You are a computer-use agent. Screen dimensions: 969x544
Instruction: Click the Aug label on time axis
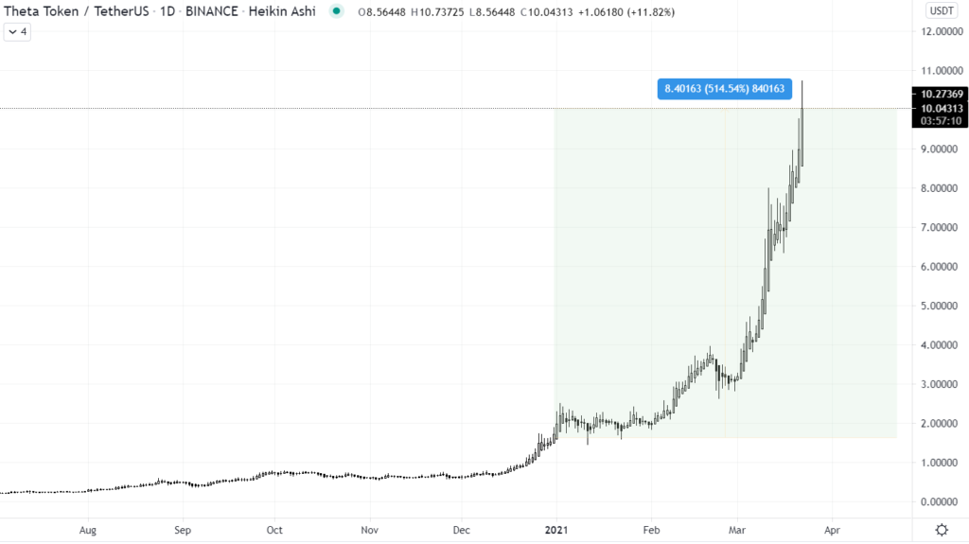click(x=88, y=530)
